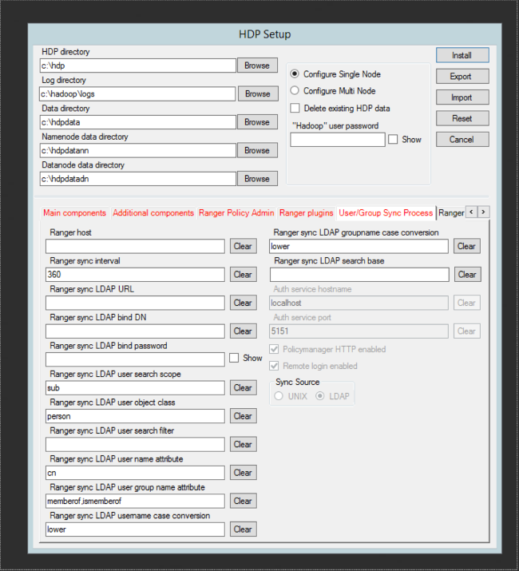Clear the Ranger sync interval field
The image size is (519, 571).
tap(243, 275)
